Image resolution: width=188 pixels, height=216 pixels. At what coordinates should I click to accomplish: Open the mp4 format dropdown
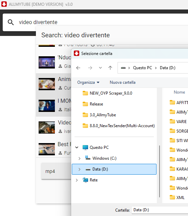(x=56, y=171)
